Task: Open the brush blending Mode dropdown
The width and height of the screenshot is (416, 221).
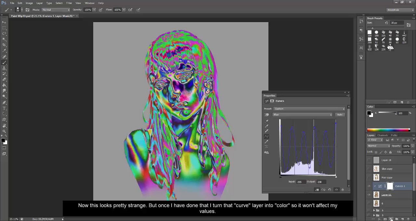Action: [56, 10]
